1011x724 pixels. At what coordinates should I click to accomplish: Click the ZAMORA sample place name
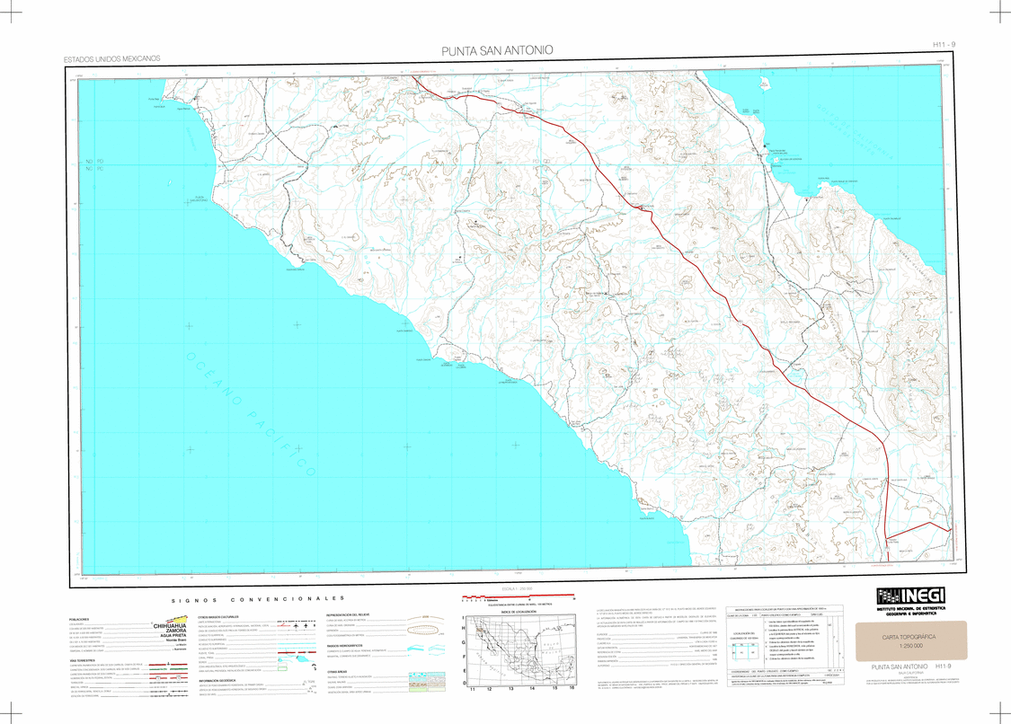tap(176, 631)
